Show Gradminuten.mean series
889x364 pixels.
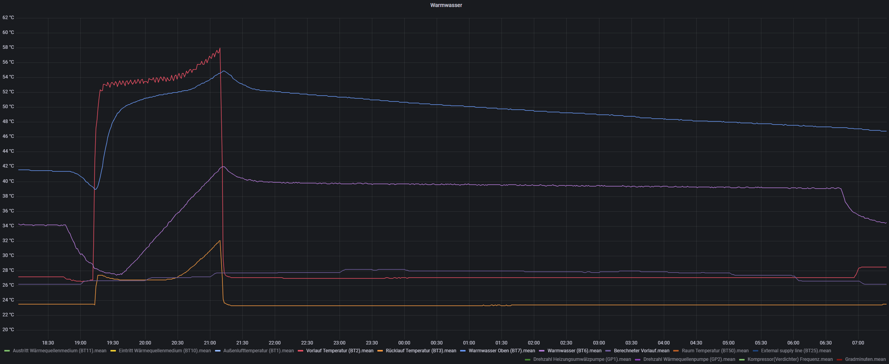click(x=865, y=359)
